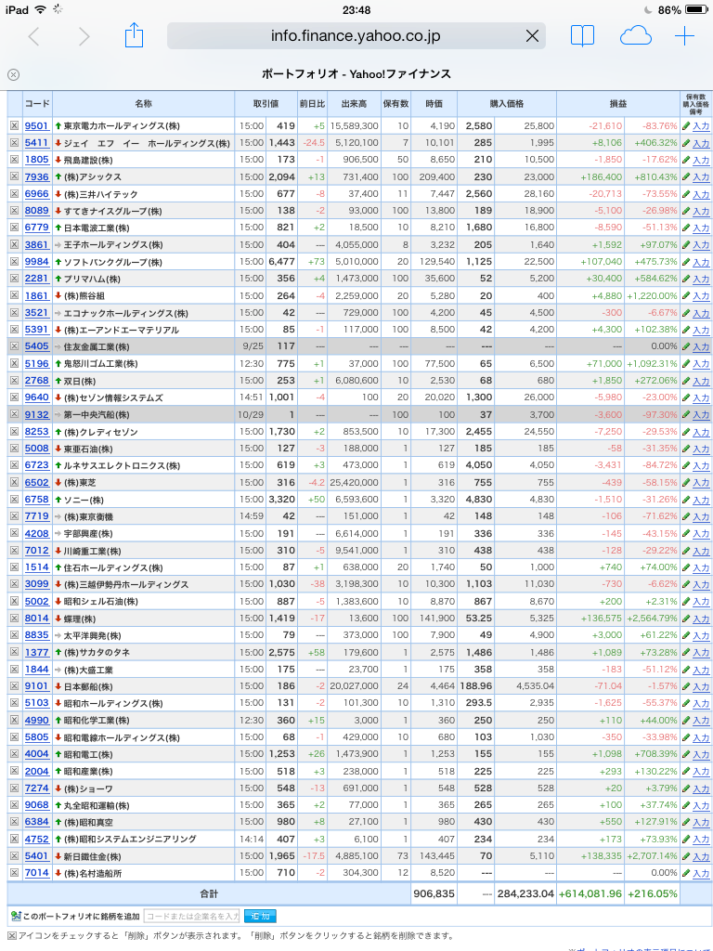The image size is (713, 951).
Task: Check delete box for row 7936
Action: [14, 176]
